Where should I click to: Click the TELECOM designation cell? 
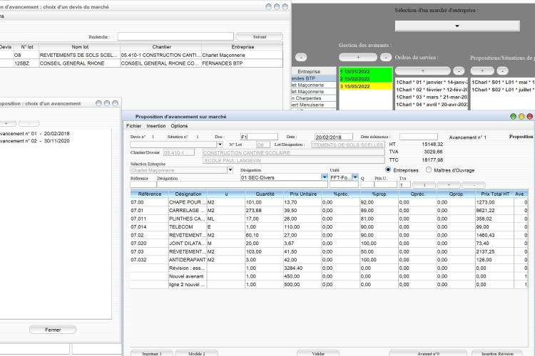[188, 227]
